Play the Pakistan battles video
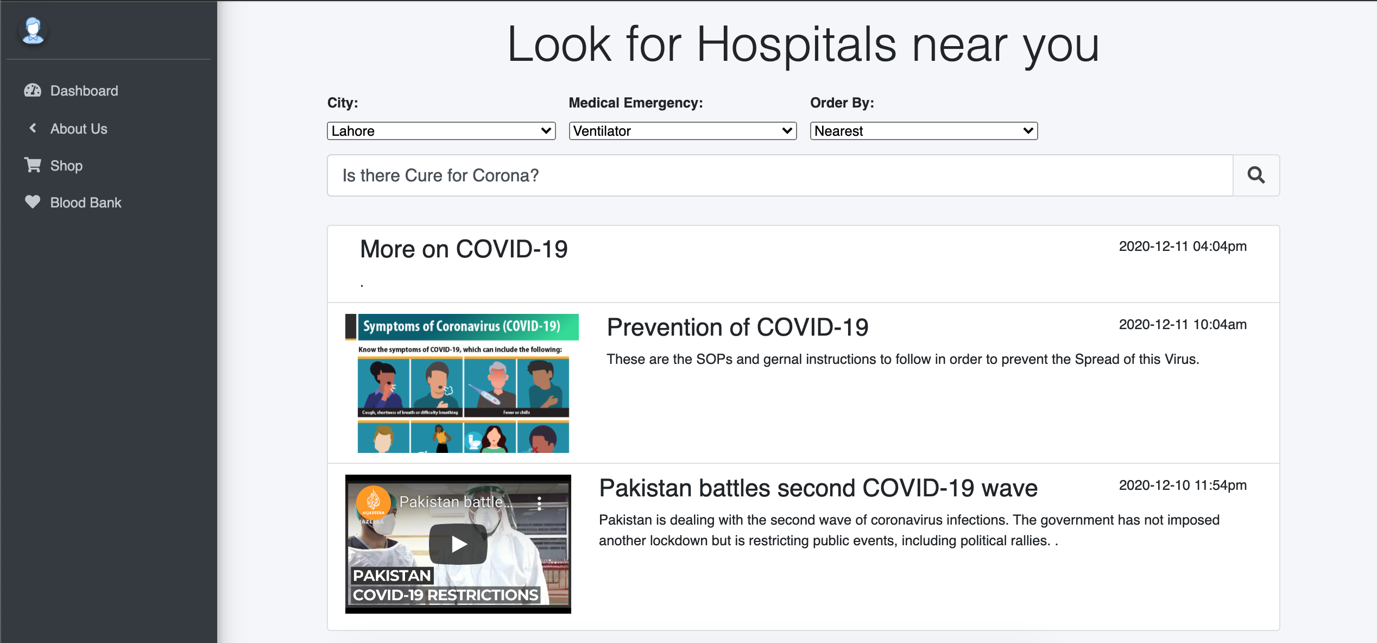The width and height of the screenshot is (1377, 643). click(458, 544)
